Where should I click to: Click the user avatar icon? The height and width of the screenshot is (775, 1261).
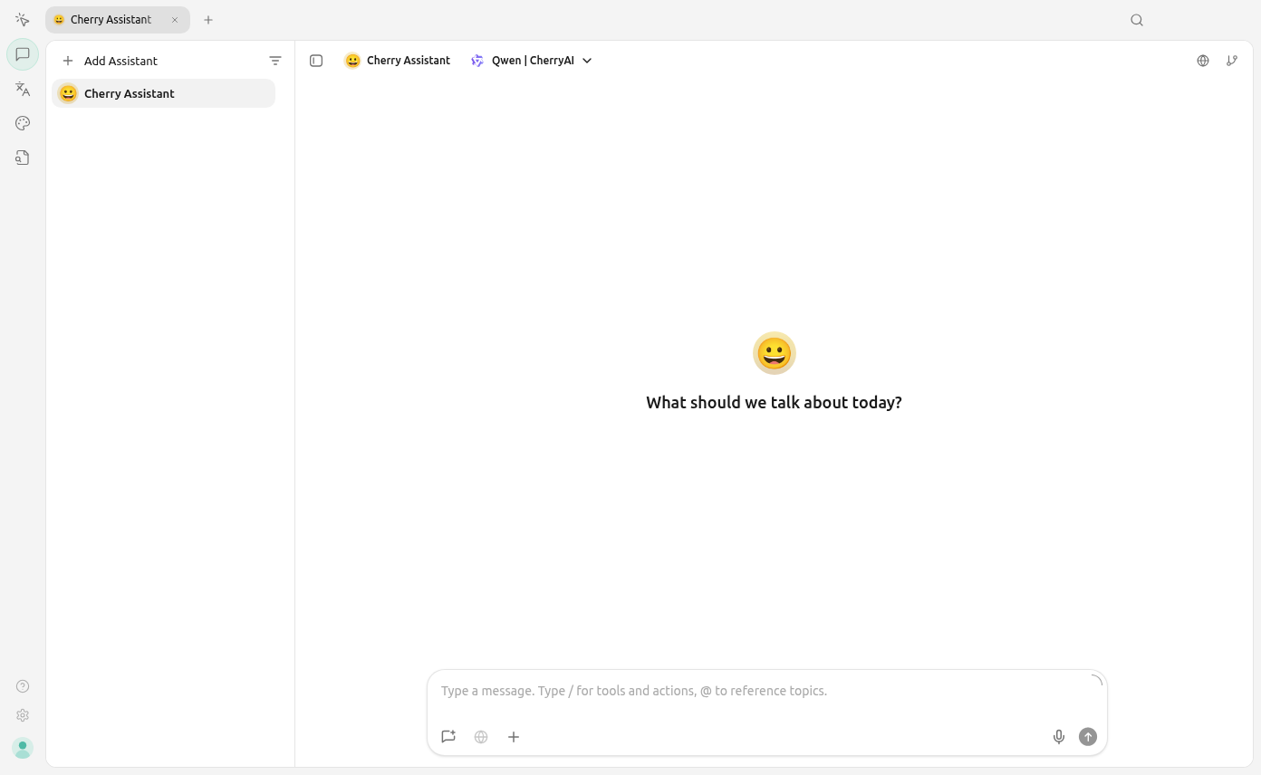click(23, 748)
